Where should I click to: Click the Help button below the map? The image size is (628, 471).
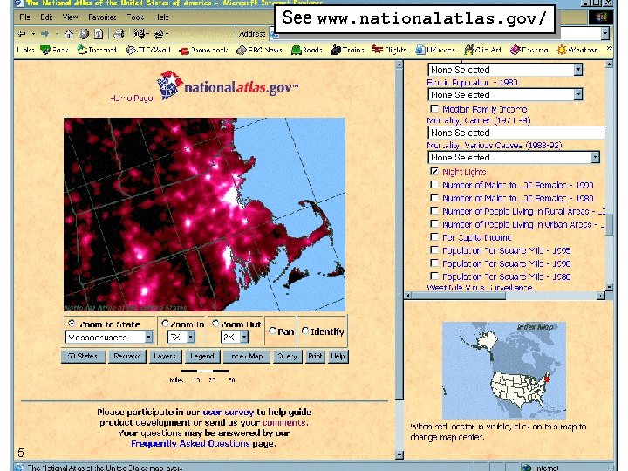click(x=338, y=356)
